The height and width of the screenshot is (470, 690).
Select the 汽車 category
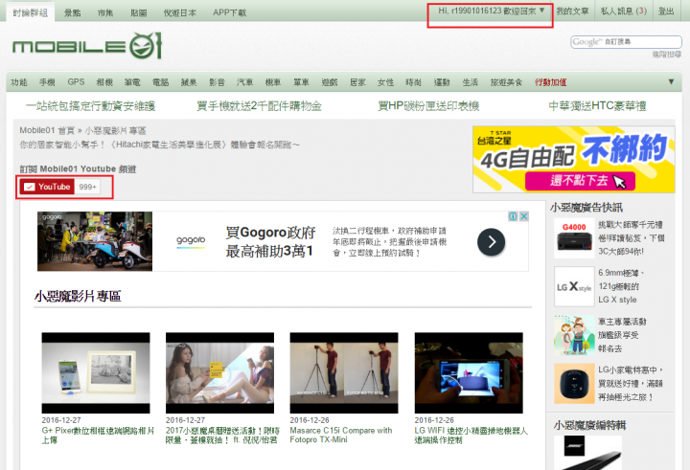244,82
